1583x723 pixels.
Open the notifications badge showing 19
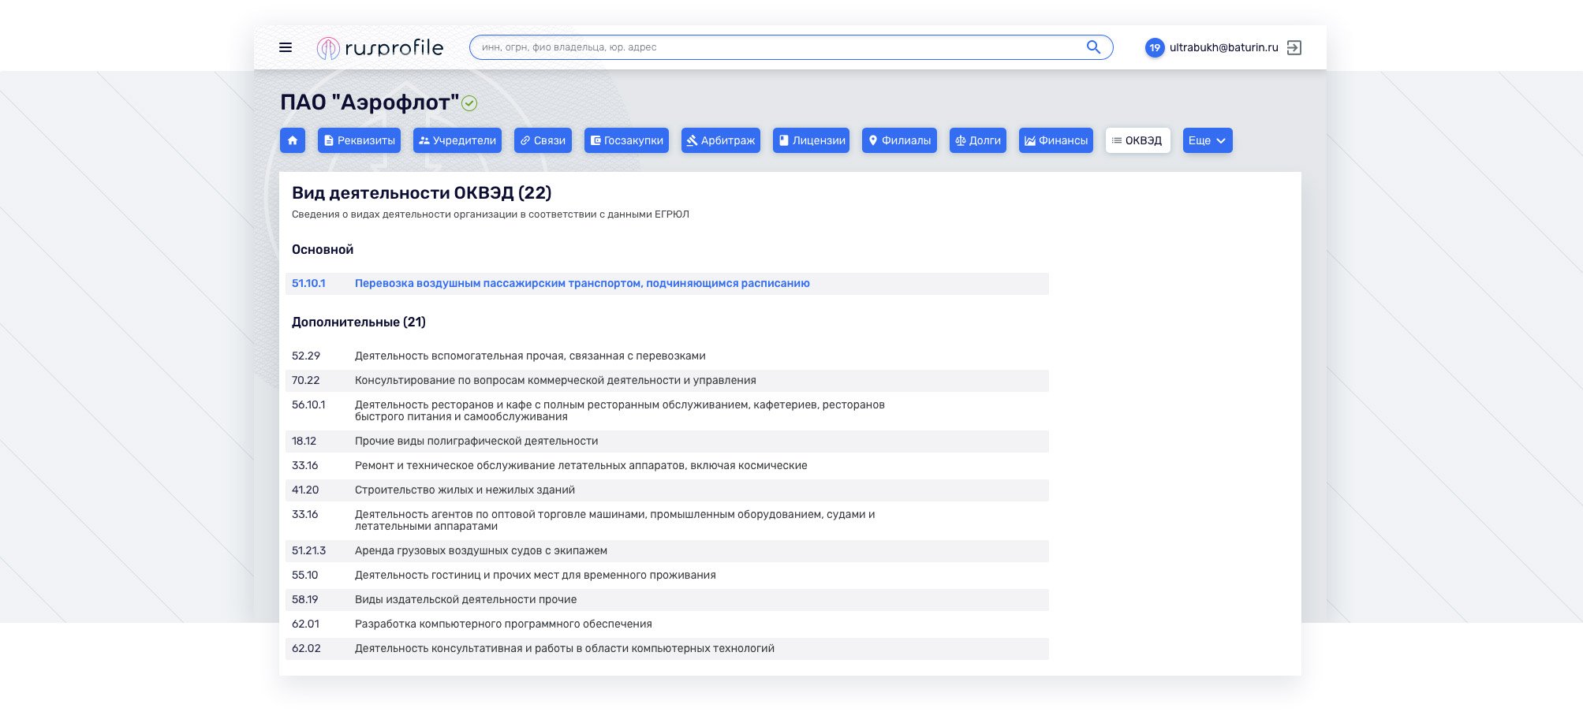(x=1155, y=47)
